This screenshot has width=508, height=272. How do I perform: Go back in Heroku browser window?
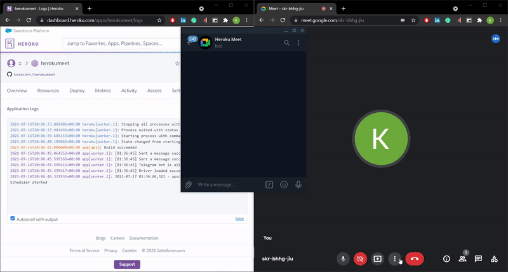coord(8,20)
